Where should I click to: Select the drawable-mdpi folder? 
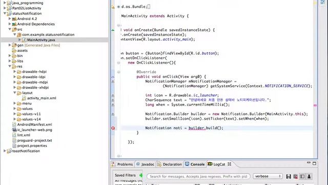click(35, 82)
